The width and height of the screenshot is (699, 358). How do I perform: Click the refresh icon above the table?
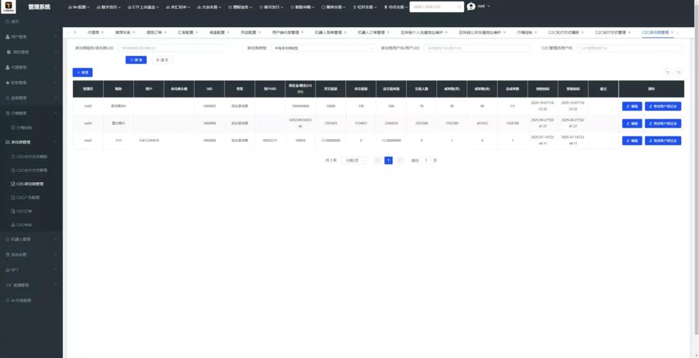(x=668, y=72)
